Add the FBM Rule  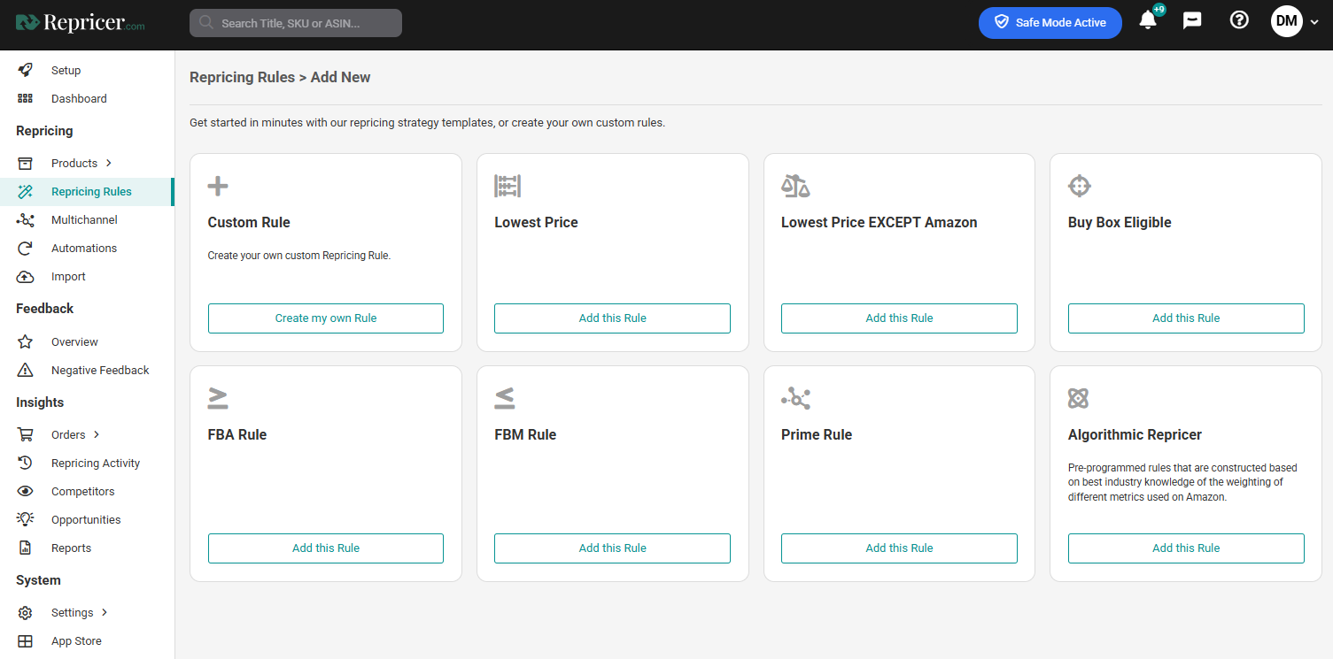click(x=613, y=548)
